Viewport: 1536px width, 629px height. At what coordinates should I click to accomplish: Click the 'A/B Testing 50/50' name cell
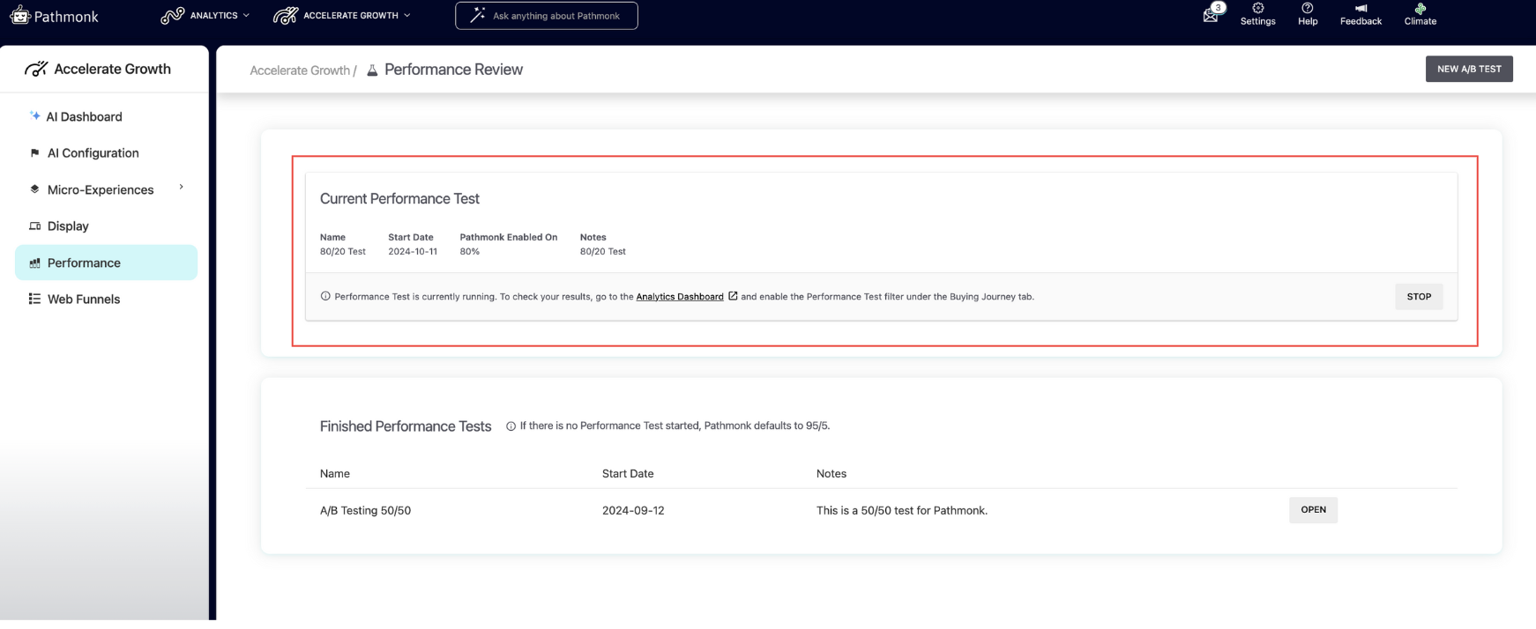pos(365,511)
